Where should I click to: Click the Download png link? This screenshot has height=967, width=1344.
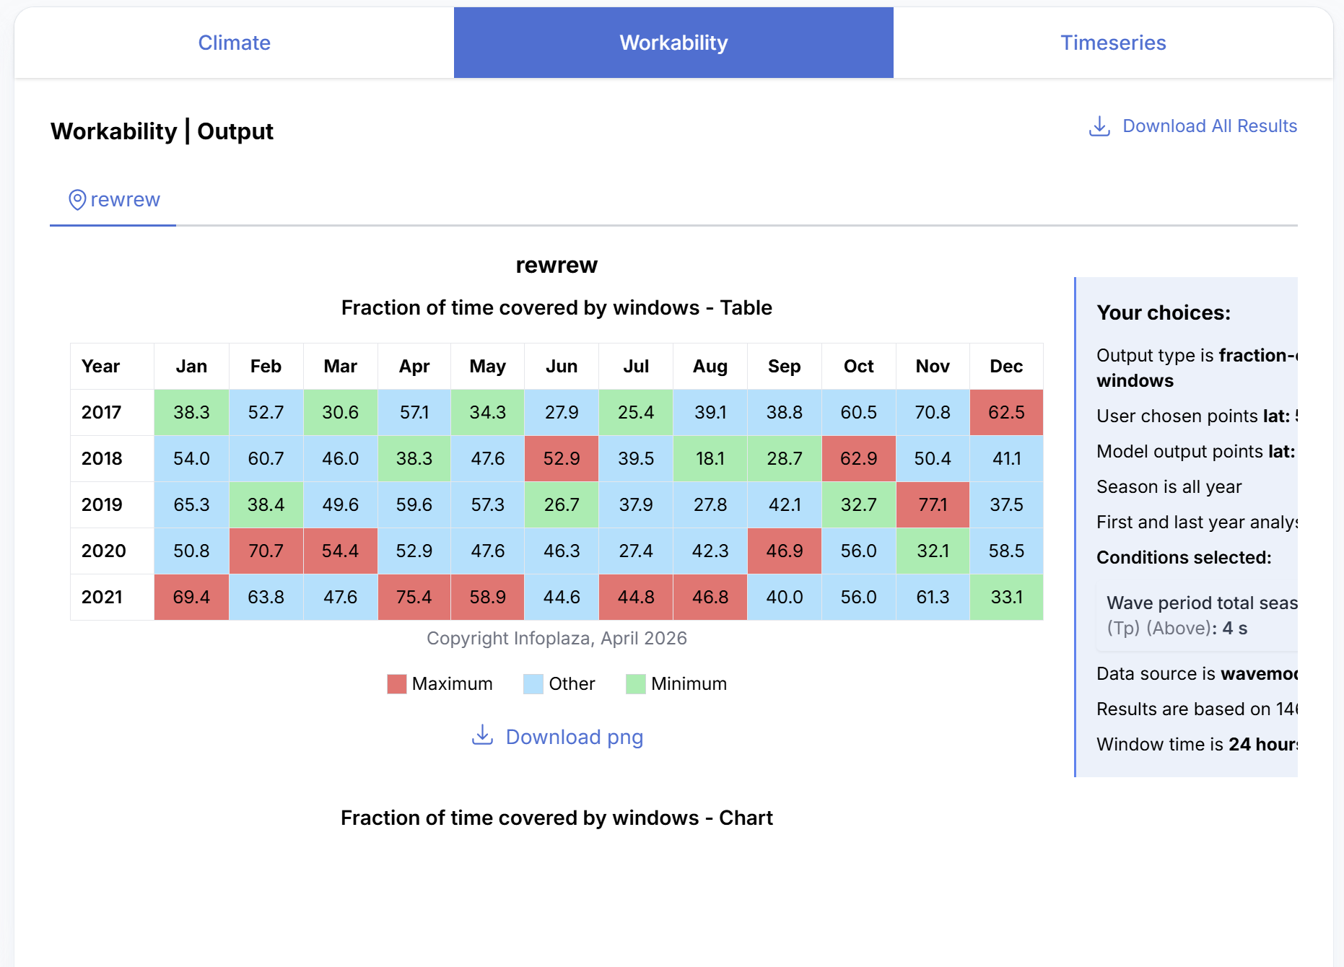click(574, 737)
